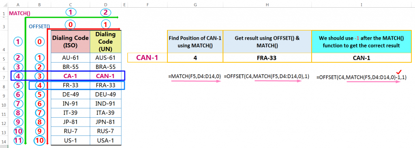
Task: Click the MATCH result cell showing 4
Action: [x=195, y=57]
